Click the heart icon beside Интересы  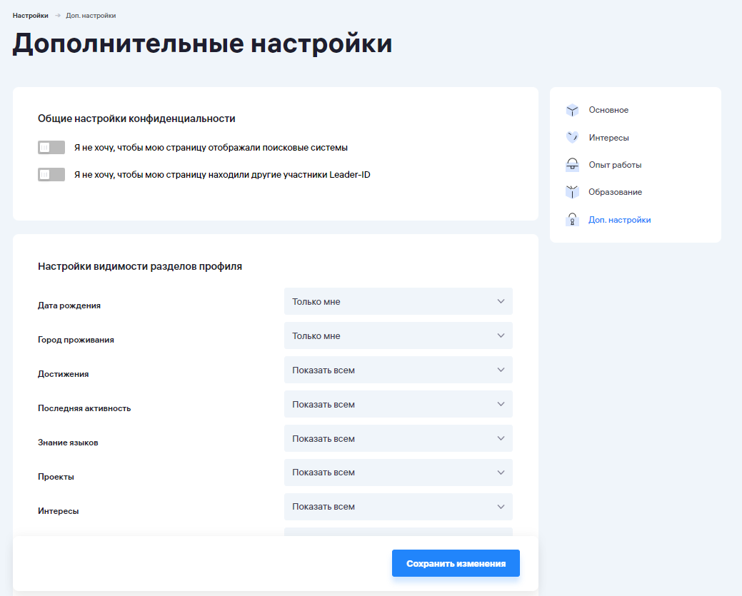point(572,138)
